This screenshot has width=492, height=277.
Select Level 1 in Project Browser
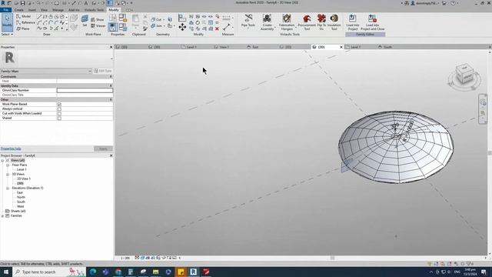coord(22,169)
